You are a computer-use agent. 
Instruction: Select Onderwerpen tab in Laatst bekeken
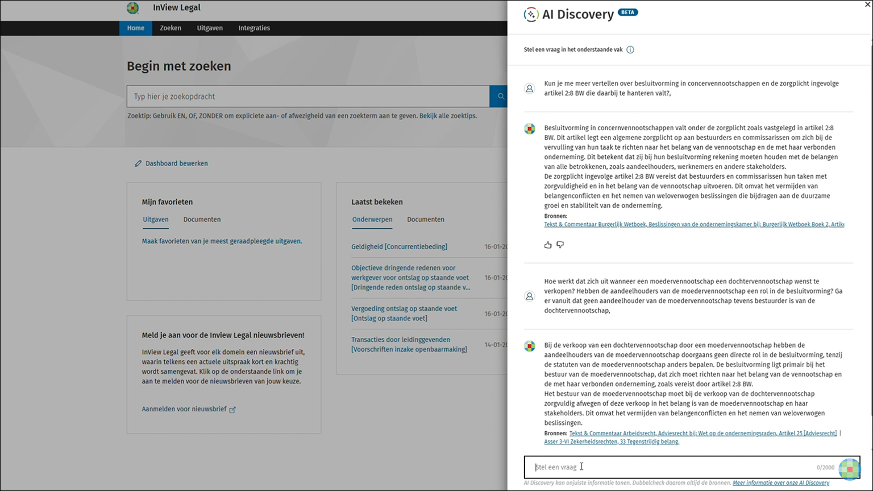372,220
